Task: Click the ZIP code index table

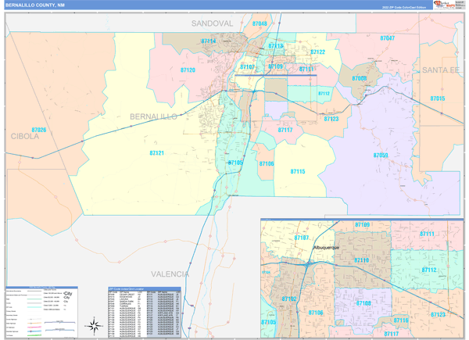Action: (x=144, y=311)
